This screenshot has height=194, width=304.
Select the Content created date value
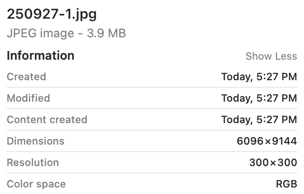click(259, 120)
